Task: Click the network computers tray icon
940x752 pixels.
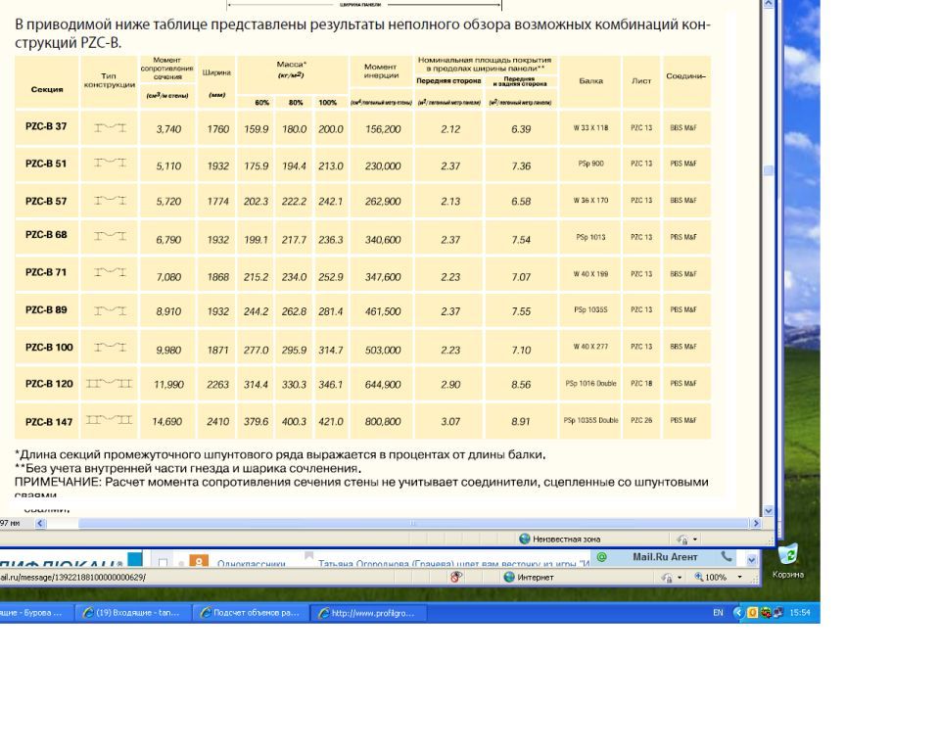Action: click(x=778, y=613)
